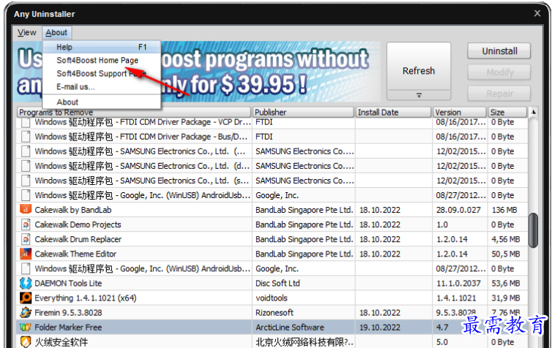Select FTDI CDM Driver Package Bus/D row

click(272, 137)
